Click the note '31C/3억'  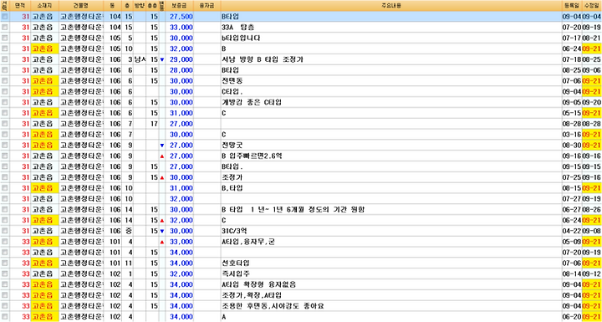(x=234, y=232)
